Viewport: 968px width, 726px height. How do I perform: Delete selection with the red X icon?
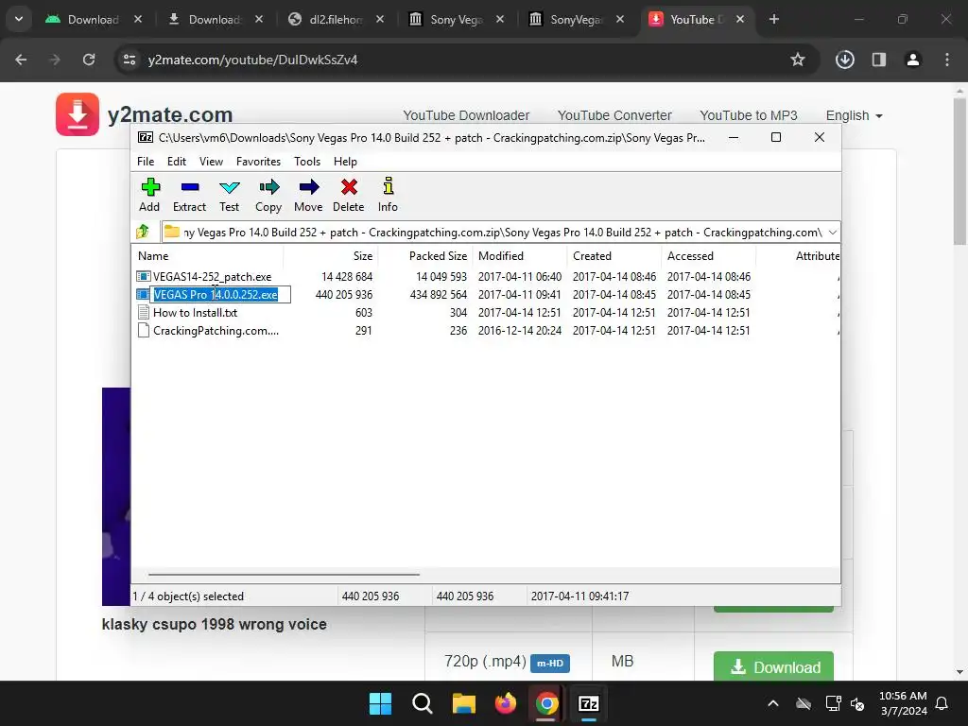(349, 195)
